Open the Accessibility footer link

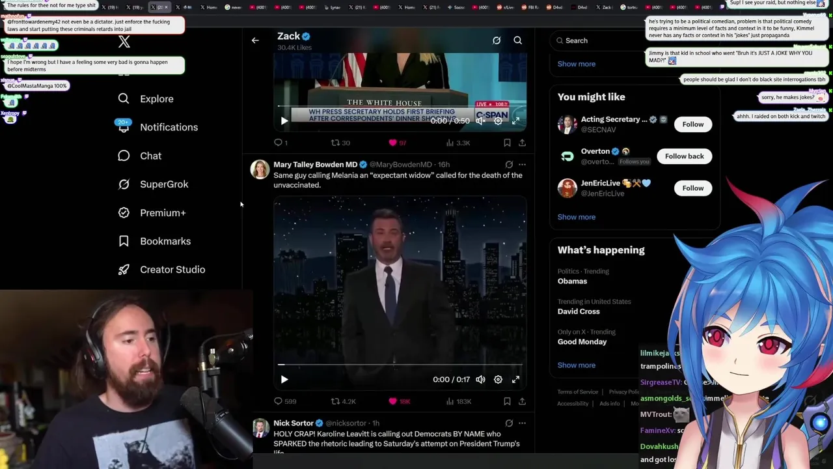point(573,404)
